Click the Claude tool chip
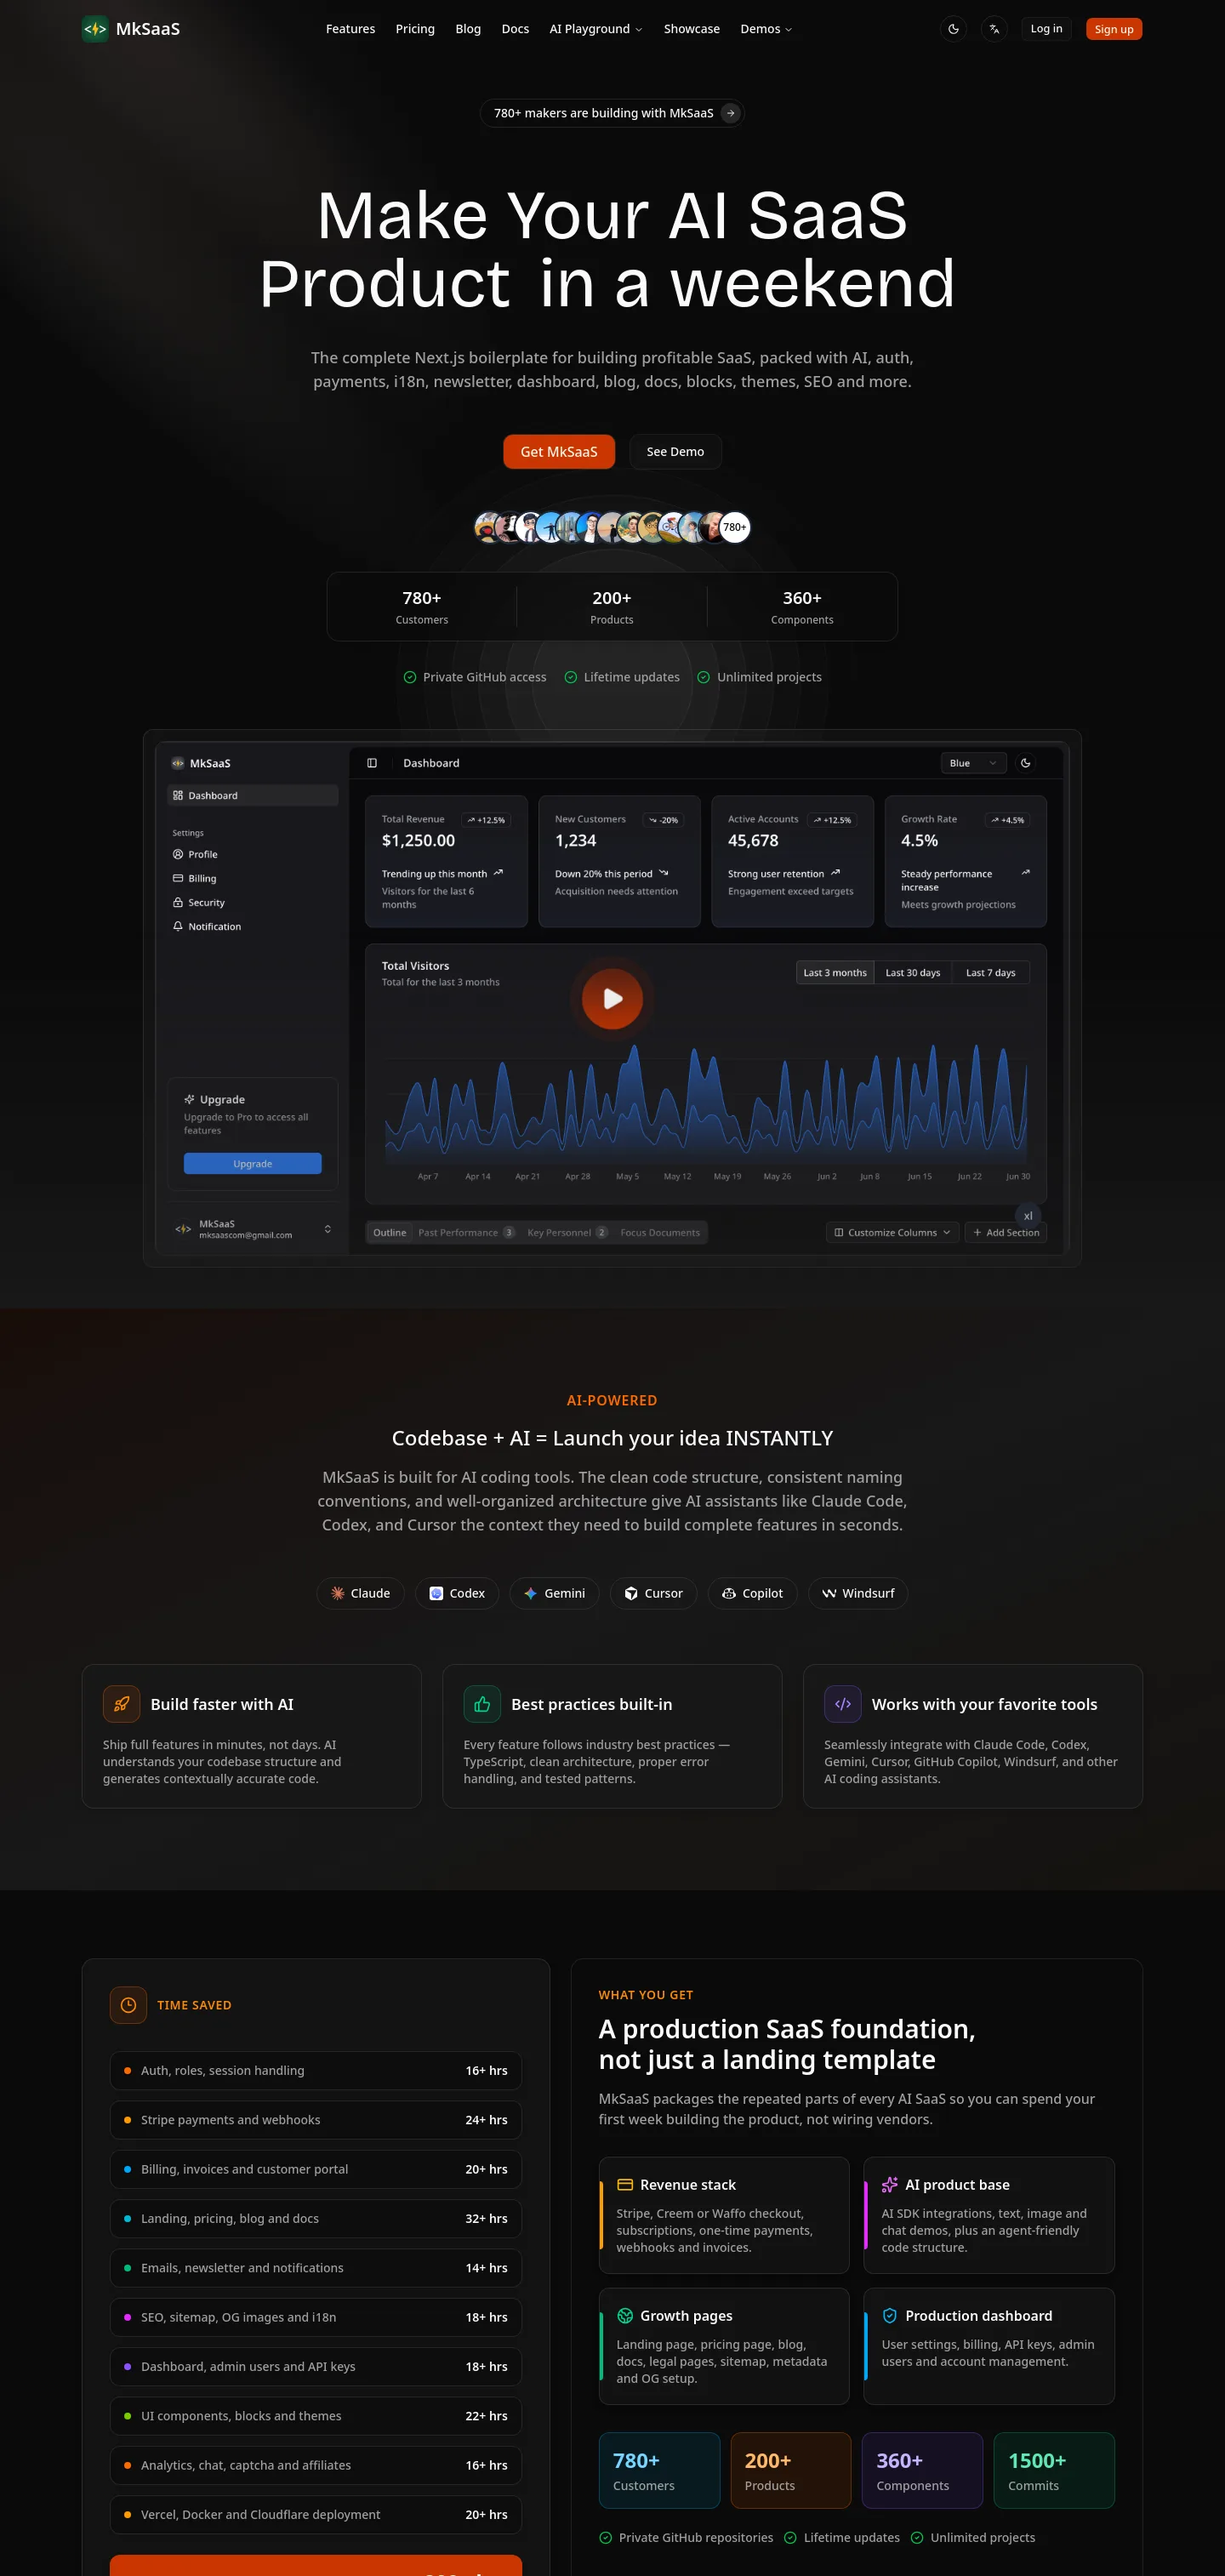The width and height of the screenshot is (1225, 2576). coord(360,1593)
